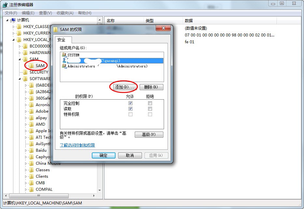Expand the Adobe tree node

(x=26, y=111)
